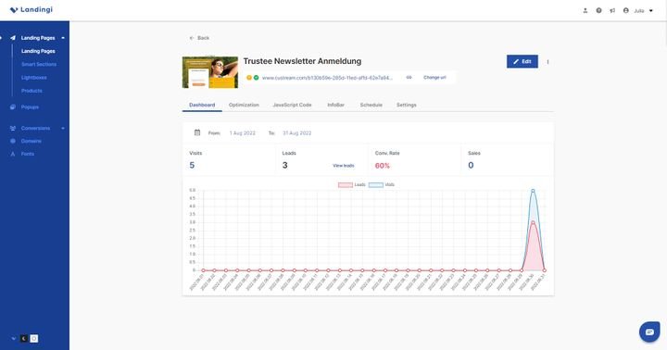This screenshot has height=350, width=667.
Task: Switch to the JavaScript Code tab
Action: point(292,105)
